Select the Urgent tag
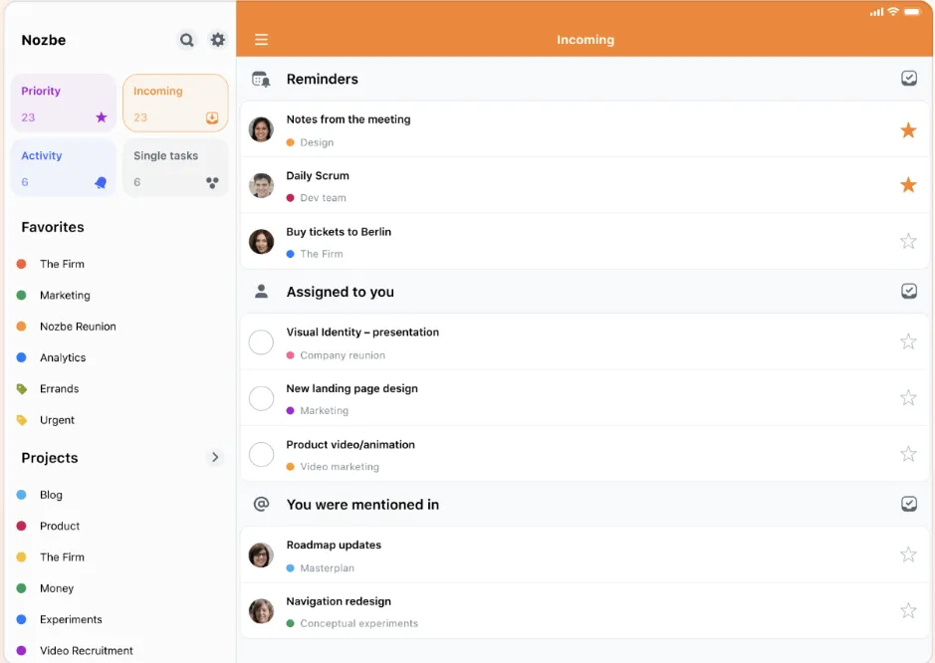This screenshot has height=663, width=935. click(57, 420)
